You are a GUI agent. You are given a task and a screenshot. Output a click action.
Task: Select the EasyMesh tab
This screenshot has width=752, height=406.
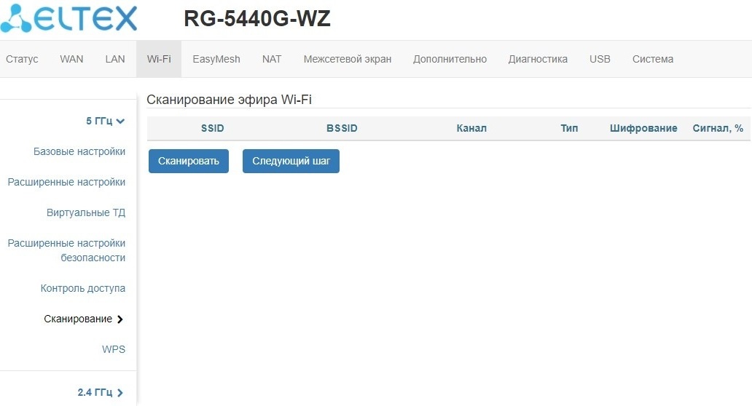click(x=216, y=59)
